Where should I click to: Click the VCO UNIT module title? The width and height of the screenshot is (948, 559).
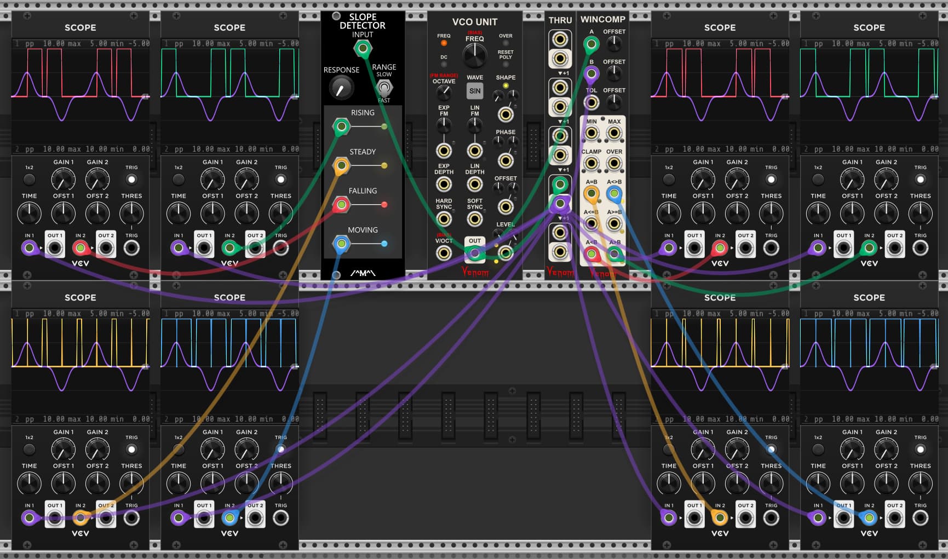[475, 22]
